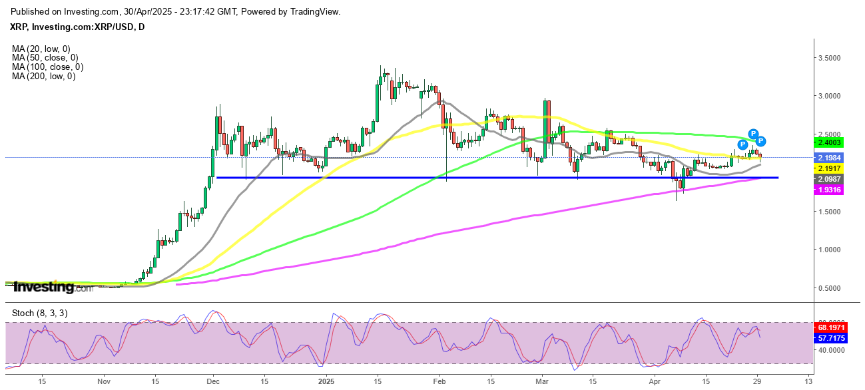The width and height of the screenshot is (865, 390).
Task: Click the leftmost blue P marker
Action: coord(742,144)
